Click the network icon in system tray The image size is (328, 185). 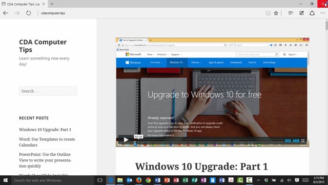pos(281,180)
